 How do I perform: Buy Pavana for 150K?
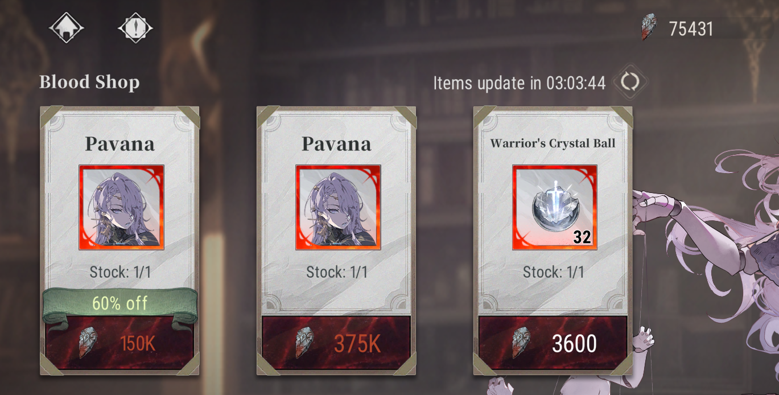(x=119, y=343)
